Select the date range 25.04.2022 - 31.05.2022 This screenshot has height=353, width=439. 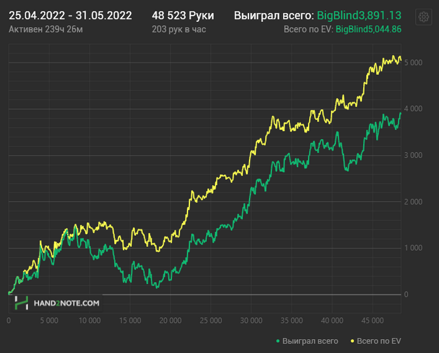tap(70, 16)
